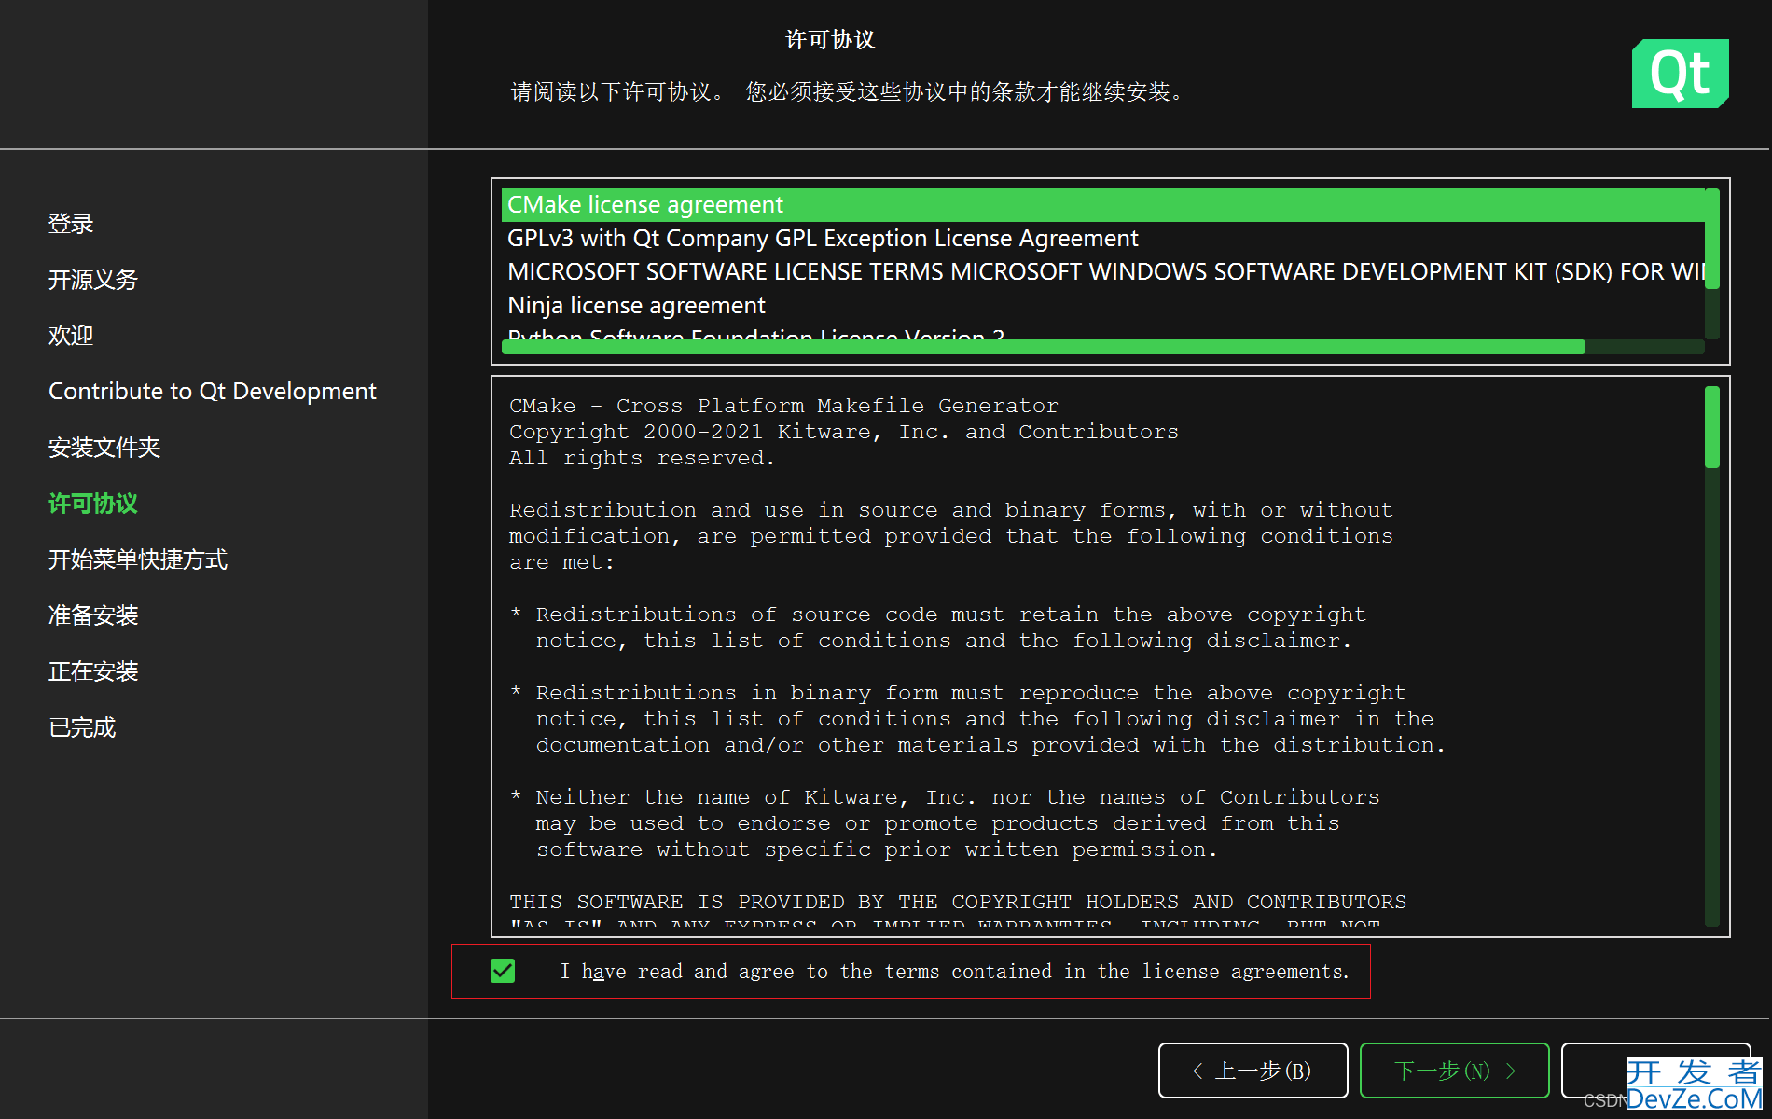Open Contribute to Qt Development step
Screen dimensions: 1772x1119
pyautogui.click(x=213, y=392)
